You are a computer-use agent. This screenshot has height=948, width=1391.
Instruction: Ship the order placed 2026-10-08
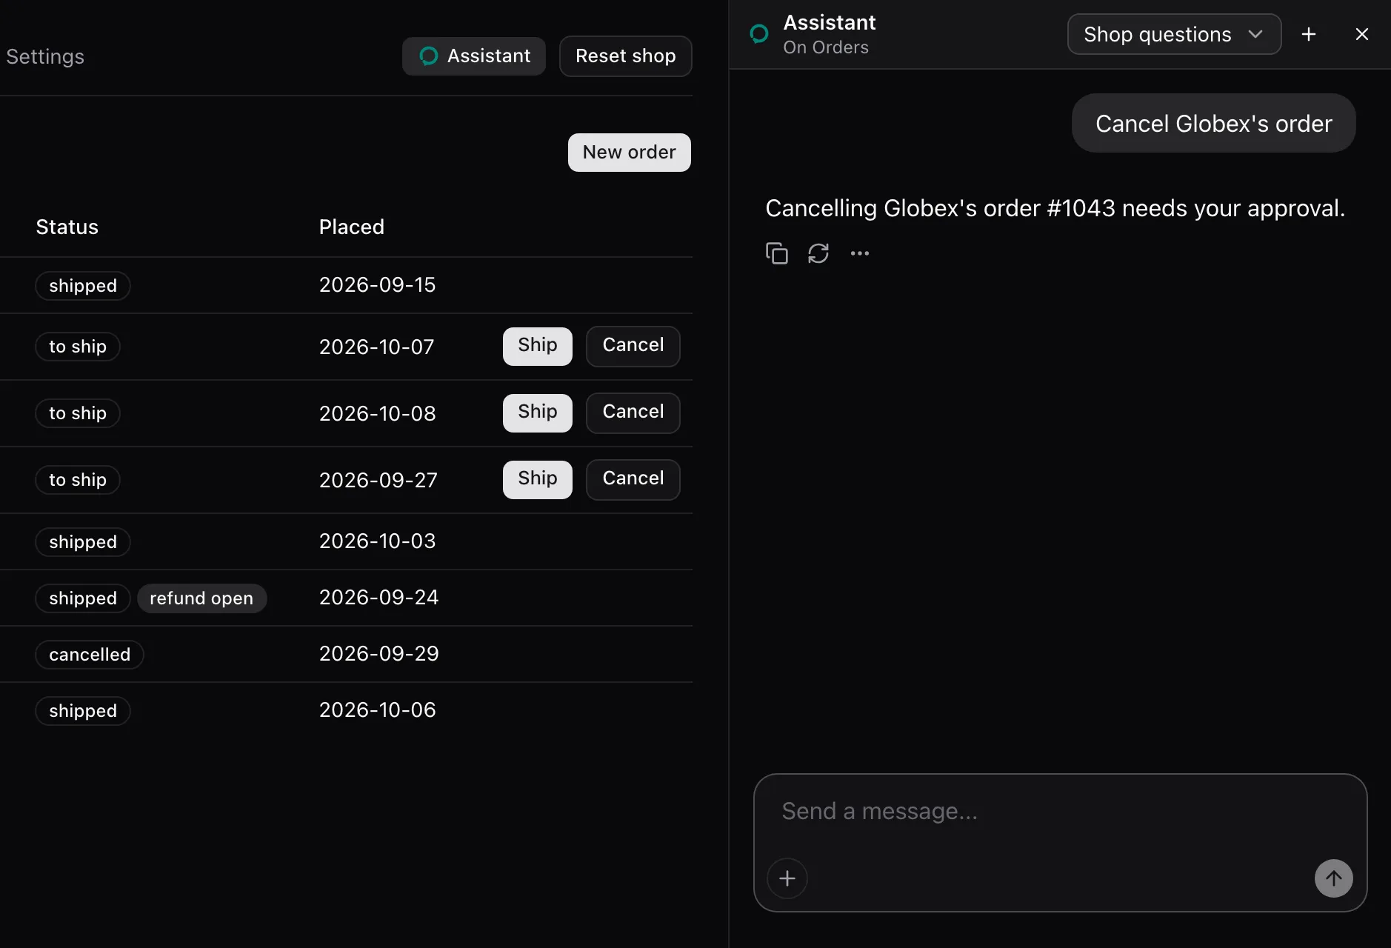[538, 413]
